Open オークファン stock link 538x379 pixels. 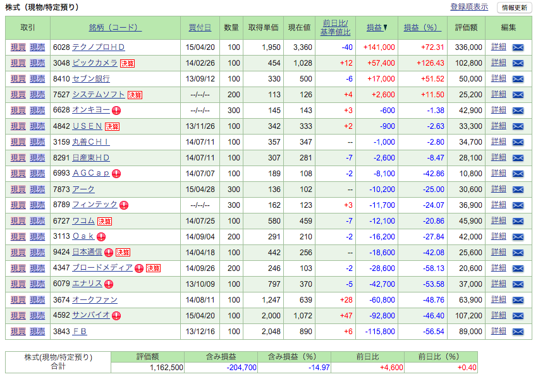95,300
